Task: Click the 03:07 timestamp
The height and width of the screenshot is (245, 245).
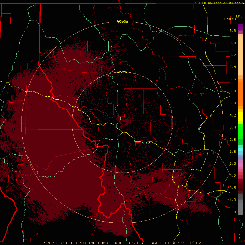Action: [x=195, y=243]
